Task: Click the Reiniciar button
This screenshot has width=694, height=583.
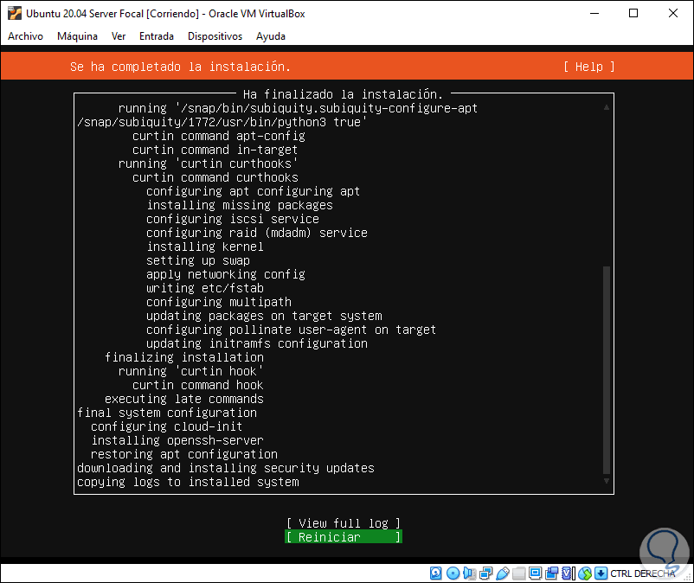Action: tap(344, 537)
